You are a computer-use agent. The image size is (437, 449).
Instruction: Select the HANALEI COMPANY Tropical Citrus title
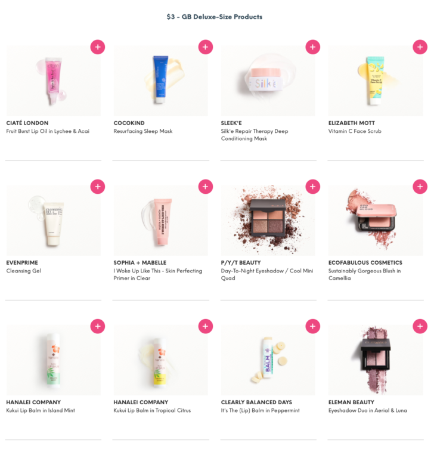tap(141, 402)
